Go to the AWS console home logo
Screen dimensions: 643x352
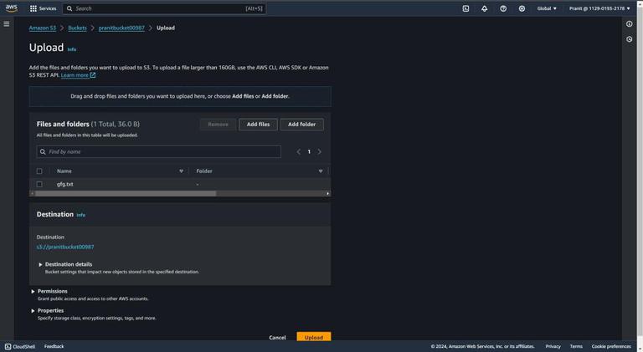coord(12,8)
